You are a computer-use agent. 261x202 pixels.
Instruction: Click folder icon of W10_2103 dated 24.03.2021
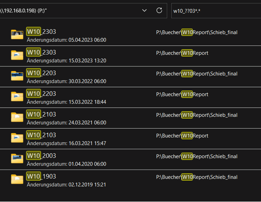pyautogui.click(x=17, y=117)
